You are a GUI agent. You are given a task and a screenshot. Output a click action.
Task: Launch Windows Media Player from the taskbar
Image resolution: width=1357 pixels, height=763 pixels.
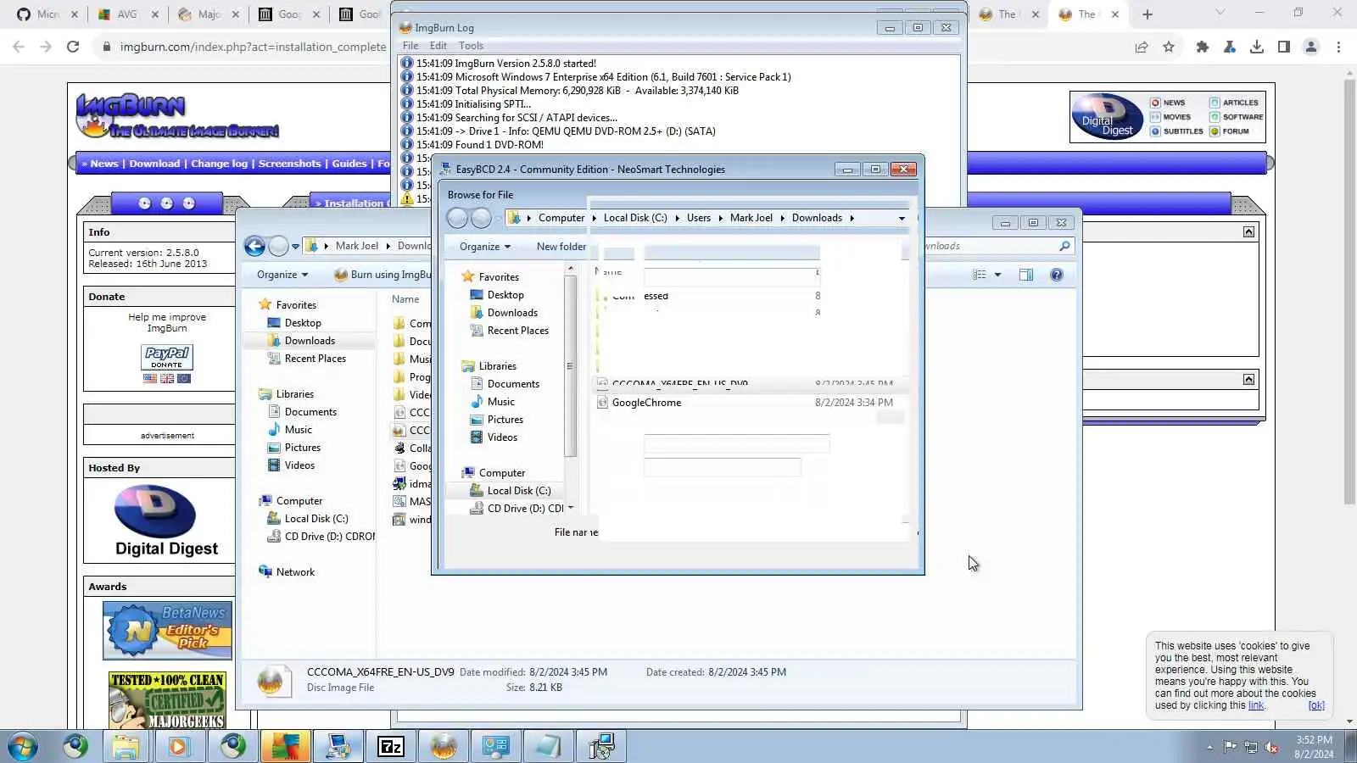point(178,746)
